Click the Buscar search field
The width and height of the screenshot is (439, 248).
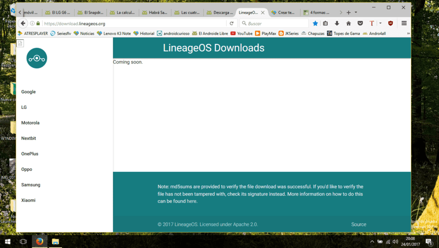tap(274, 23)
